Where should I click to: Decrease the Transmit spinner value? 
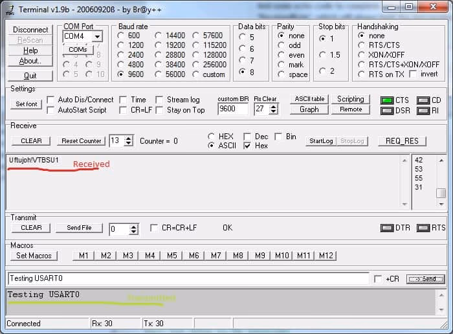point(133,232)
